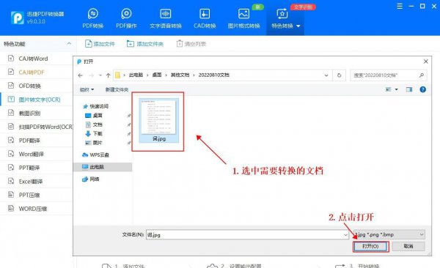
Task: Click 20220810文档 in the address path
Action: pos(214,75)
